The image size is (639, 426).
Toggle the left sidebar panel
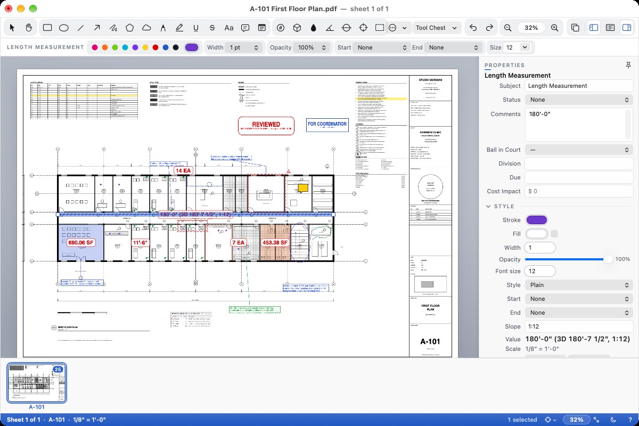(x=593, y=28)
